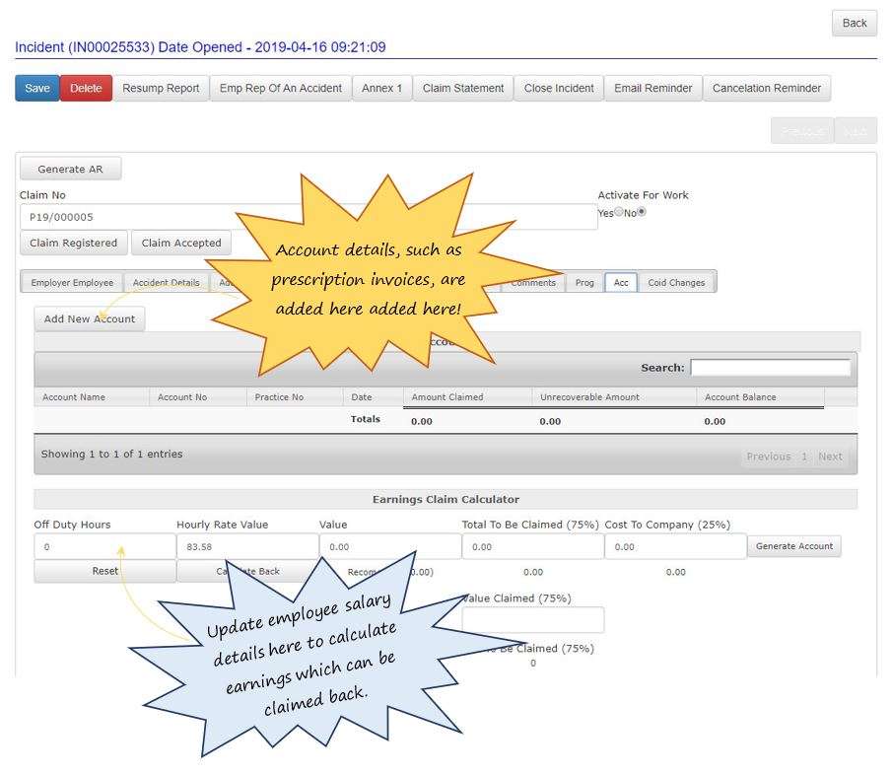Reset the earnings claim calculator
The image size is (892, 774).
point(103,571)
